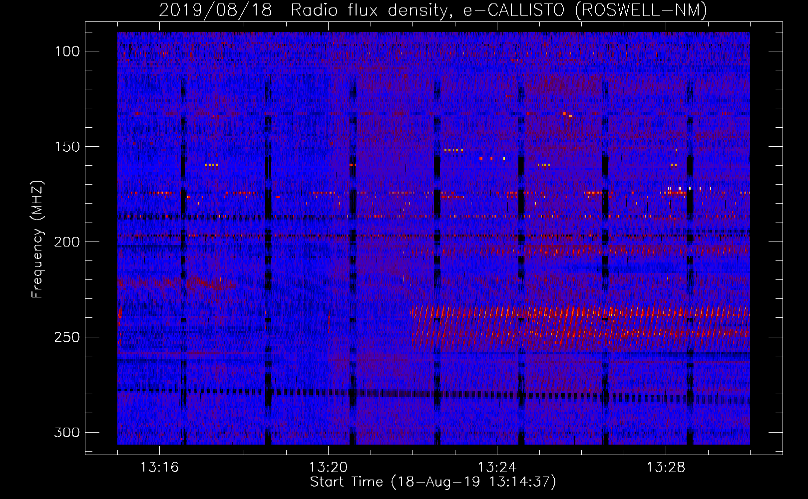Click the 13:20 time tick label
The image size is (808, 499).
(328, 468)
